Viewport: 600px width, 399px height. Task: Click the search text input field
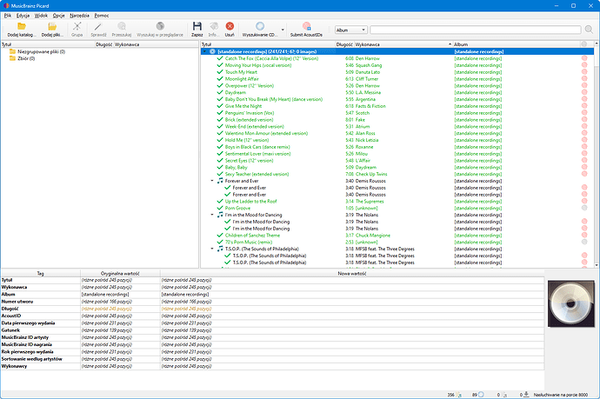click(x=476, y=30)
